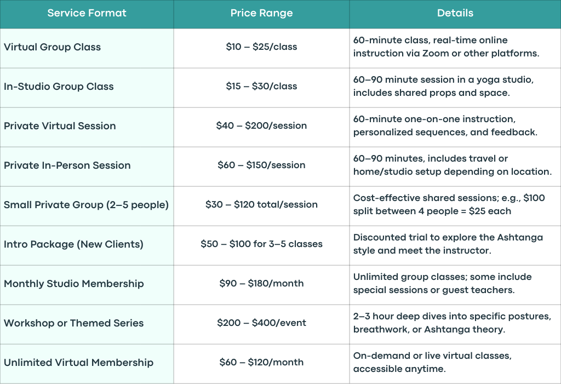The width and height of the screenshot is (561, 384).
Task: Click details mentioning Zoom or other platforms
Action: [x=446, y=47]
